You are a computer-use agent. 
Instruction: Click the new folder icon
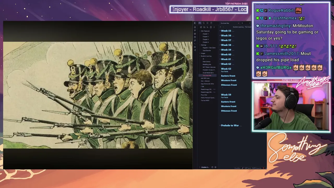coord(204,27)
